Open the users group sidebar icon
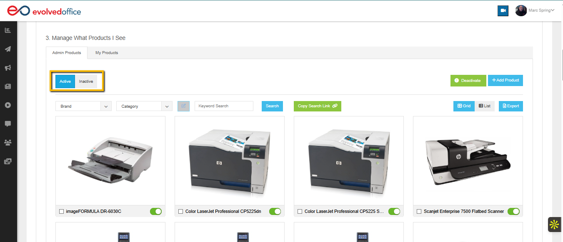This screenshot has height=242, width=563. [8, 143]
